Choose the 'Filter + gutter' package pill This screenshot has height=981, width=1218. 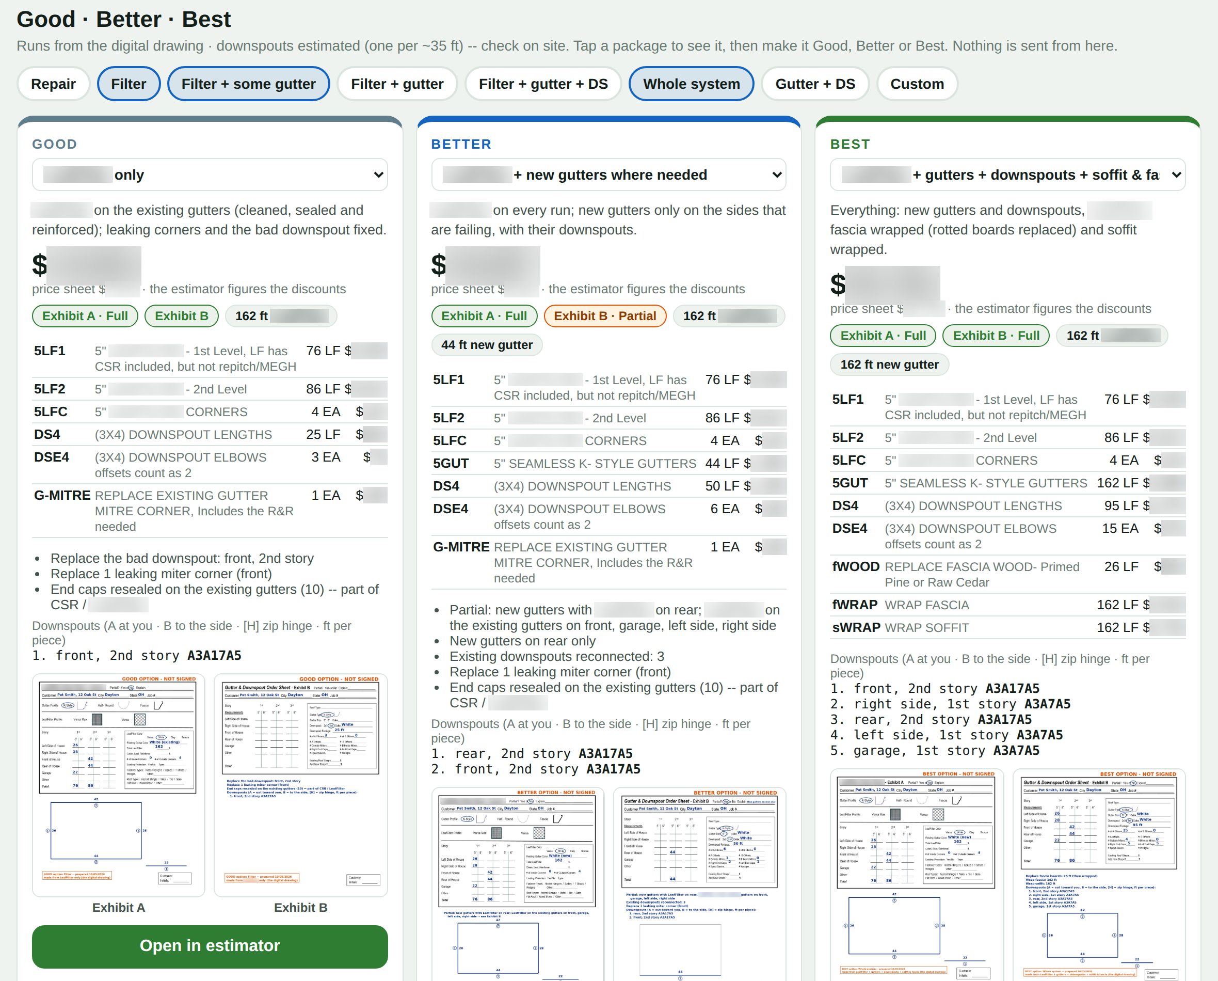(397, 84)
